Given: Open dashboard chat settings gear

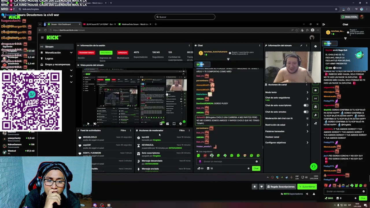Looking at the screenshot, I should (248, 168).
